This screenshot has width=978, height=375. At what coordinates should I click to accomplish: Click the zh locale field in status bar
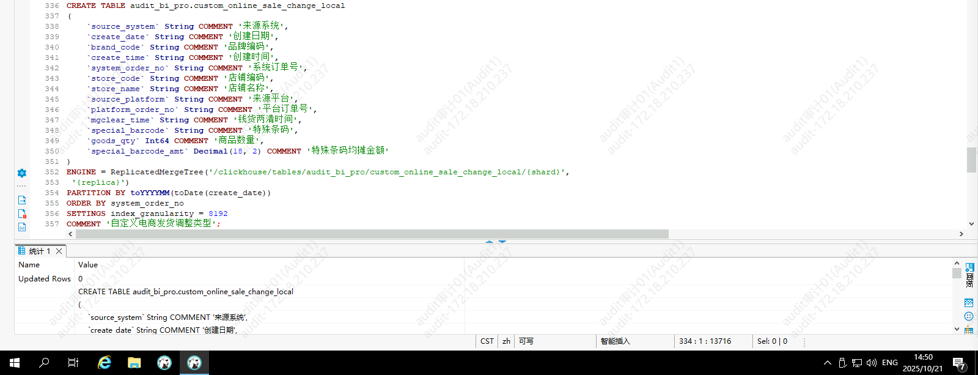506,341
